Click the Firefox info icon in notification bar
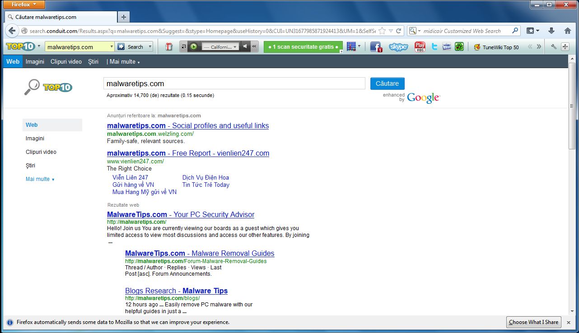The width and height of the screenshot is (579, 333). coord(10,322)
